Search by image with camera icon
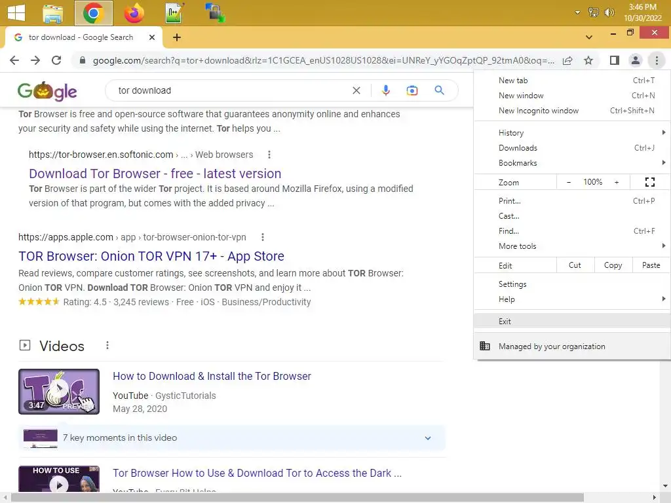 (x=412, y=90)
